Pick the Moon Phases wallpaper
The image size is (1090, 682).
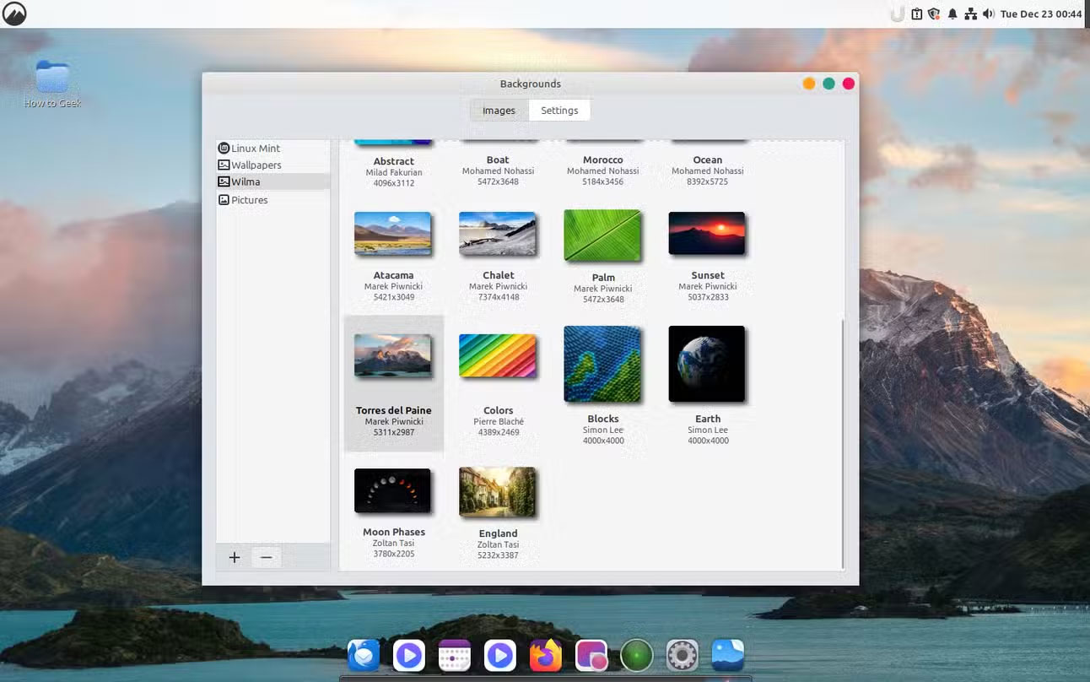tap(393, 490)
